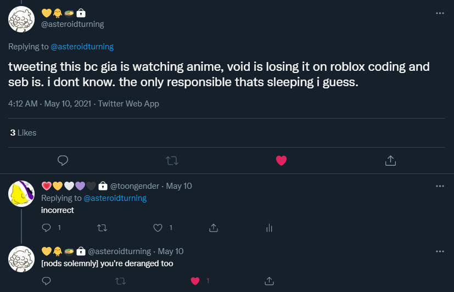Image resolution: width=454 pixels, height=292 pixels.
Task: Open the @asteroidturning link in "Replying to"
Action: click(x=82, y=47)
